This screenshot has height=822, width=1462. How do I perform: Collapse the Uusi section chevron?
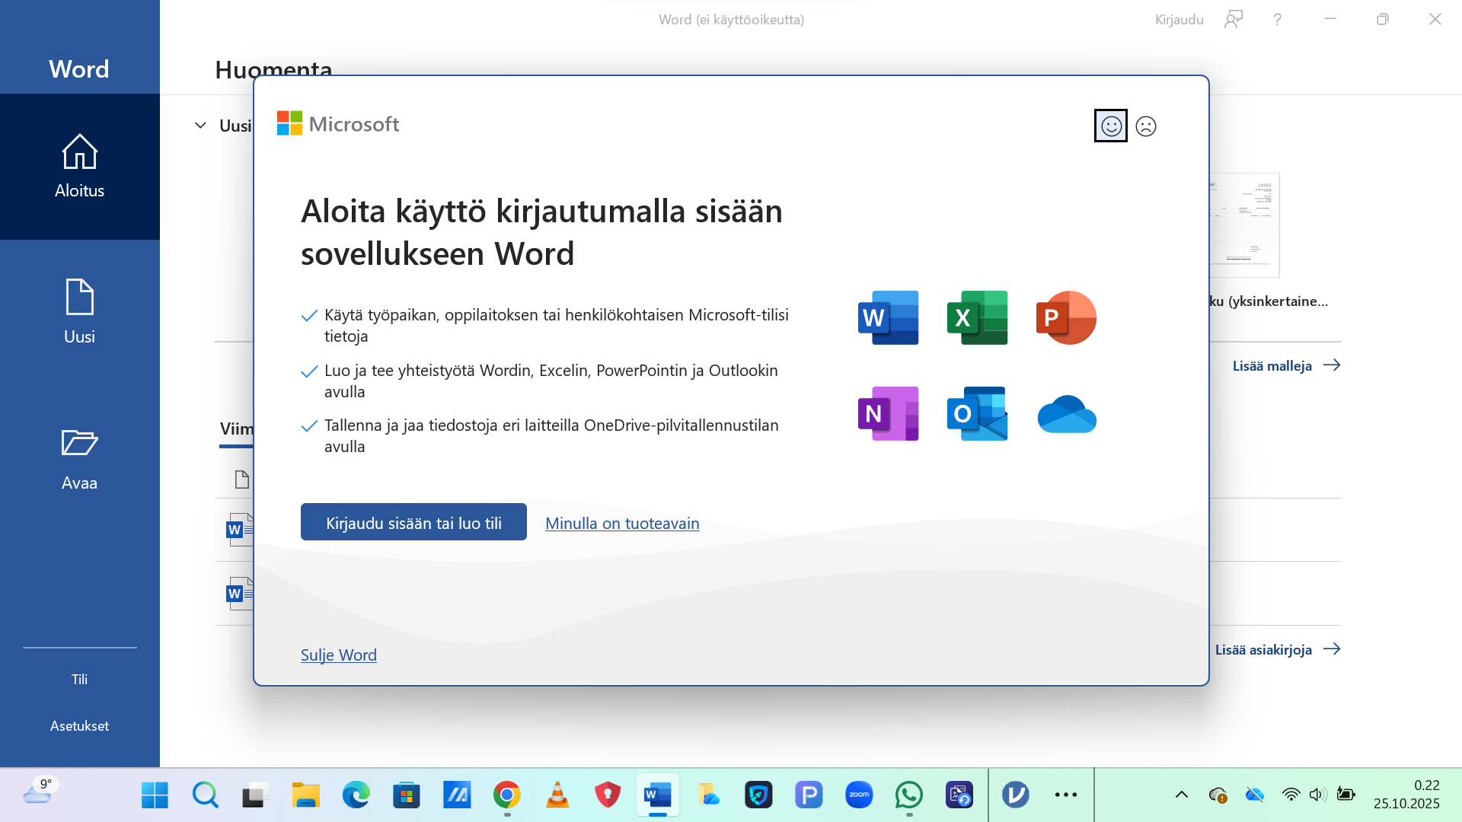coord(200,125)
